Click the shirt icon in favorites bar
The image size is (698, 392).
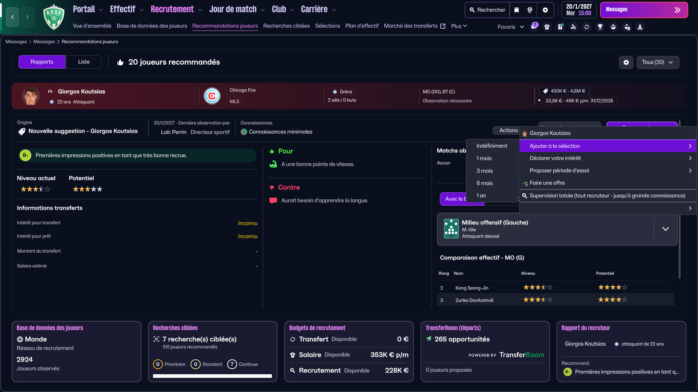[x=547, y=27]
